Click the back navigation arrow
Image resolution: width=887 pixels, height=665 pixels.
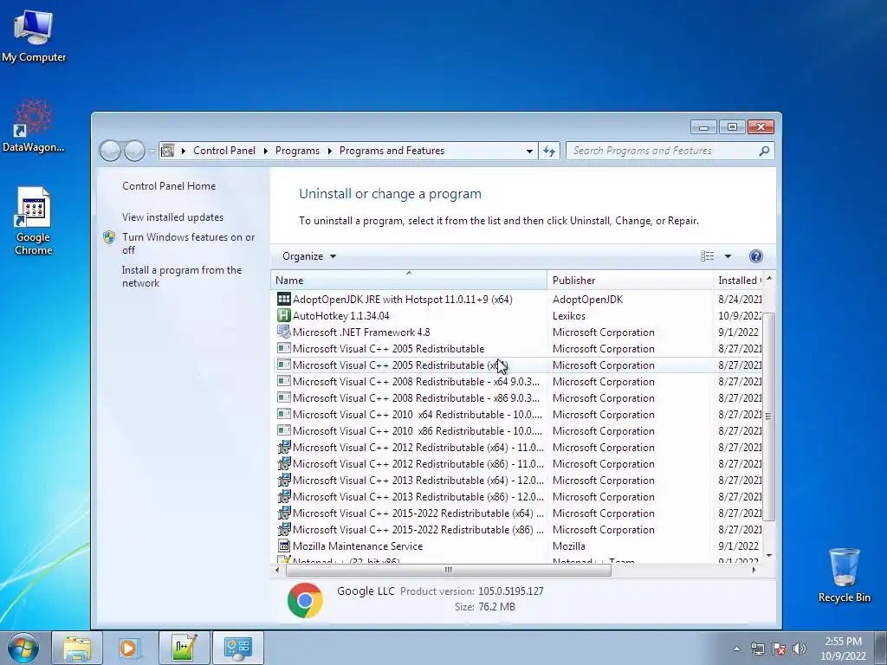pos(110,151)
